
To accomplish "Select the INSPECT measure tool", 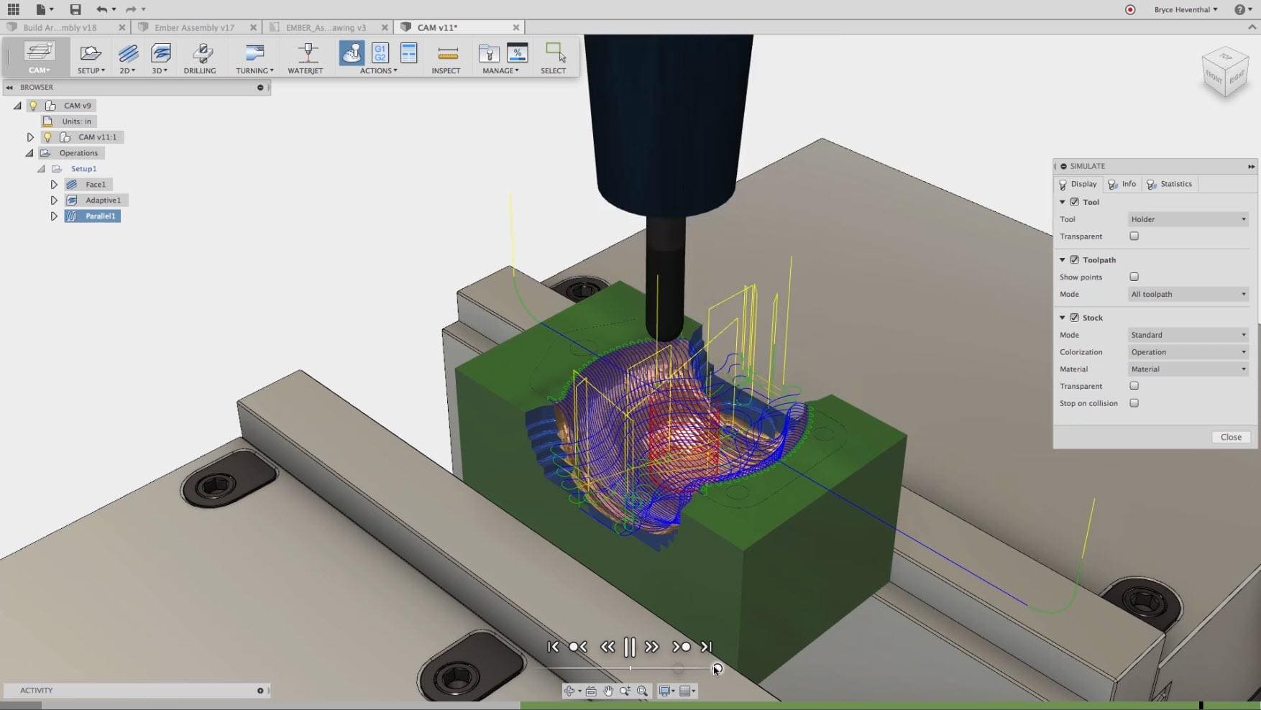I will [446, 59].
